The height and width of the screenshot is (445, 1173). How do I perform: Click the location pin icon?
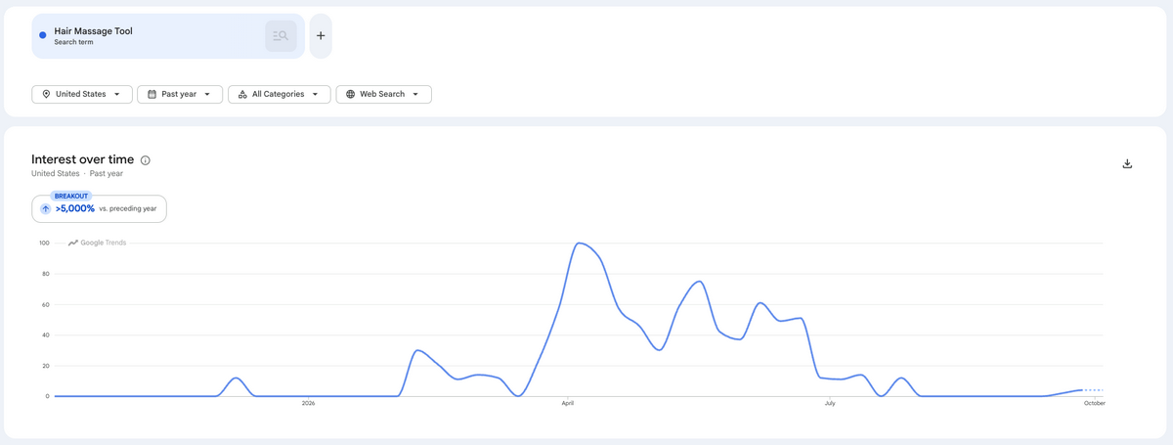tap(46, 94)
